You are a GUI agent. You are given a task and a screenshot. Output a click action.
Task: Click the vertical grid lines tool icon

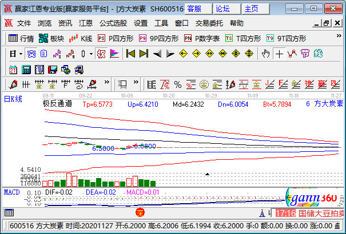[x=26, y=84]
